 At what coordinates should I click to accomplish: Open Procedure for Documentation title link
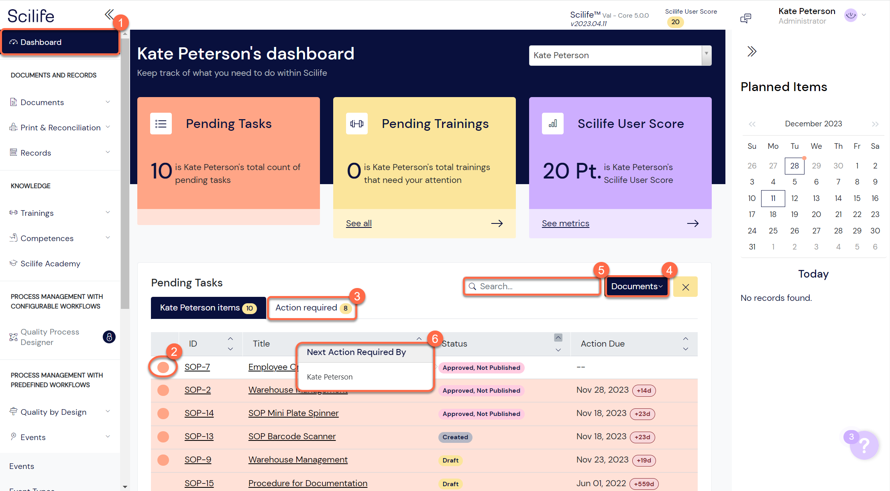click(x=308, y=483)
